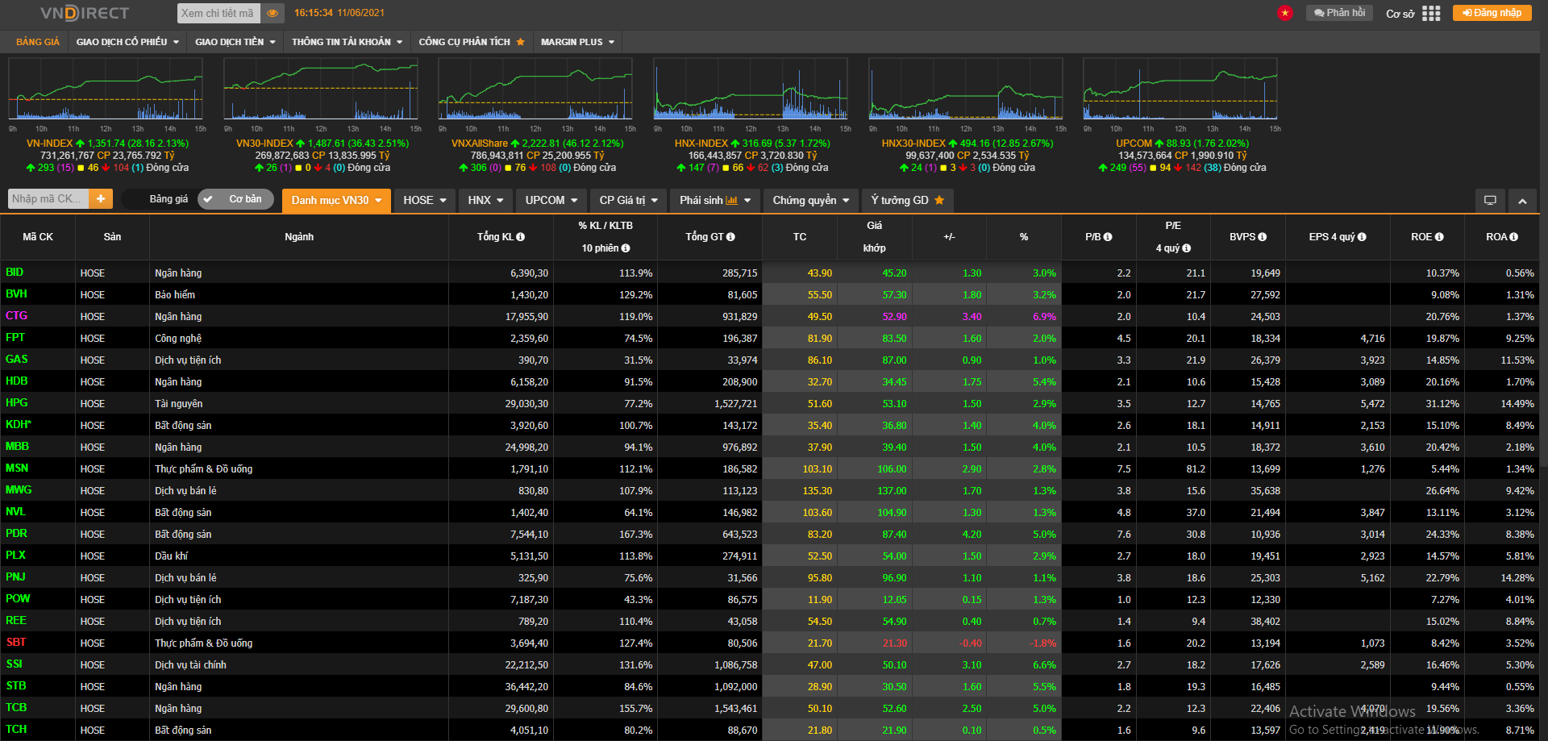Click info icon beside ROE column header
1548x741 pixels.
pos(1439,237)
